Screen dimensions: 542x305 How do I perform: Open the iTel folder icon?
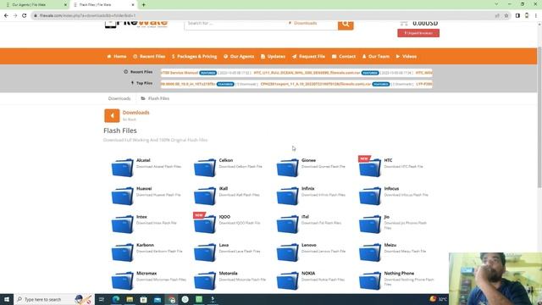[x=288, y=224]
